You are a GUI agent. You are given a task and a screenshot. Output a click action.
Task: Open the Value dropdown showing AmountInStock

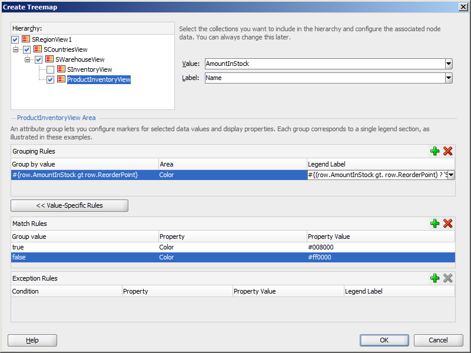point(449,64)
